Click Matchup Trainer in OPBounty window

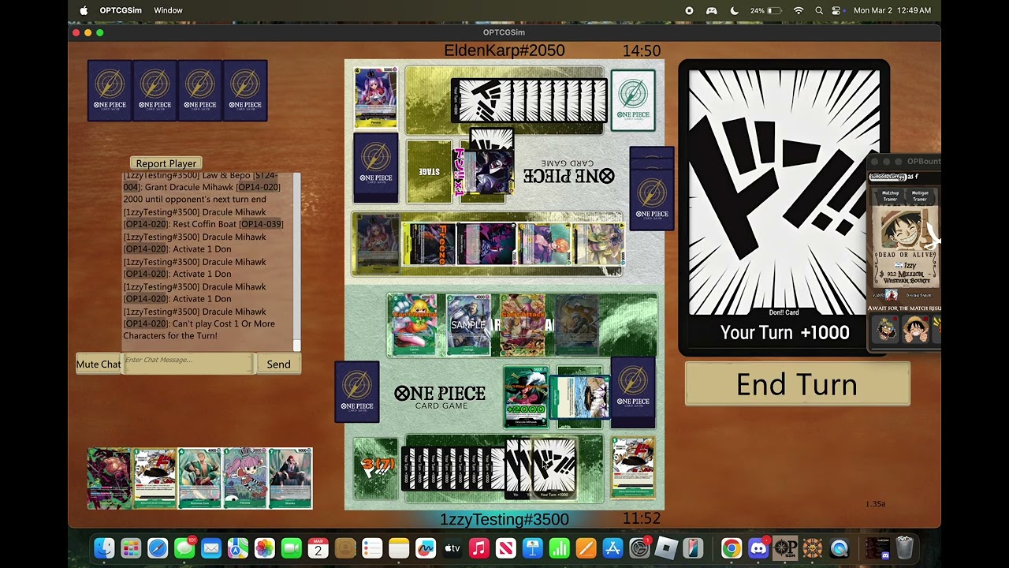[890, 196]
